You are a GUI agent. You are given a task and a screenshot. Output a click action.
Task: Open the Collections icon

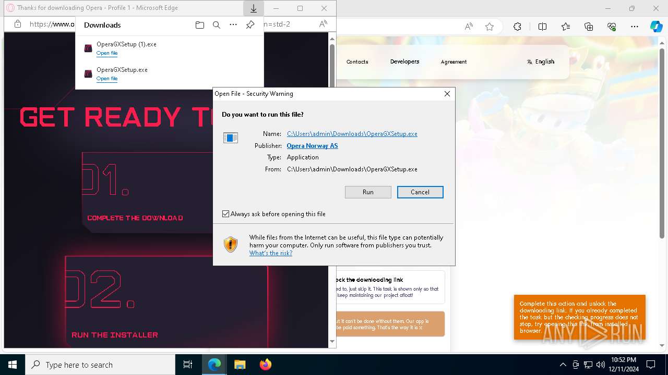coord(589,27)
